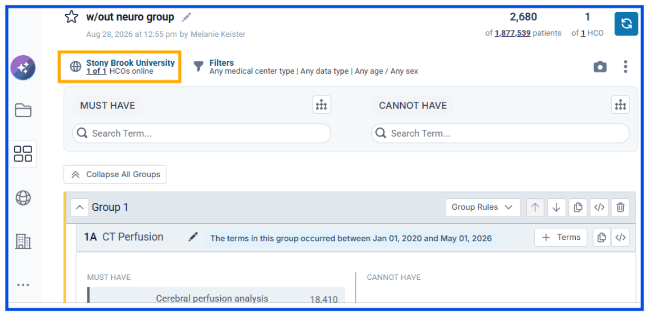Click the globe icon in the left sidebar

click(x=23, y=198)
